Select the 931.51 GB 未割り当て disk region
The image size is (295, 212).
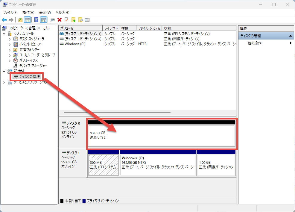[x=162, y=135]
